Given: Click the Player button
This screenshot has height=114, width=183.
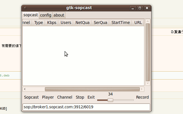Looking at the screenshot, I should (x=48, y=97).
